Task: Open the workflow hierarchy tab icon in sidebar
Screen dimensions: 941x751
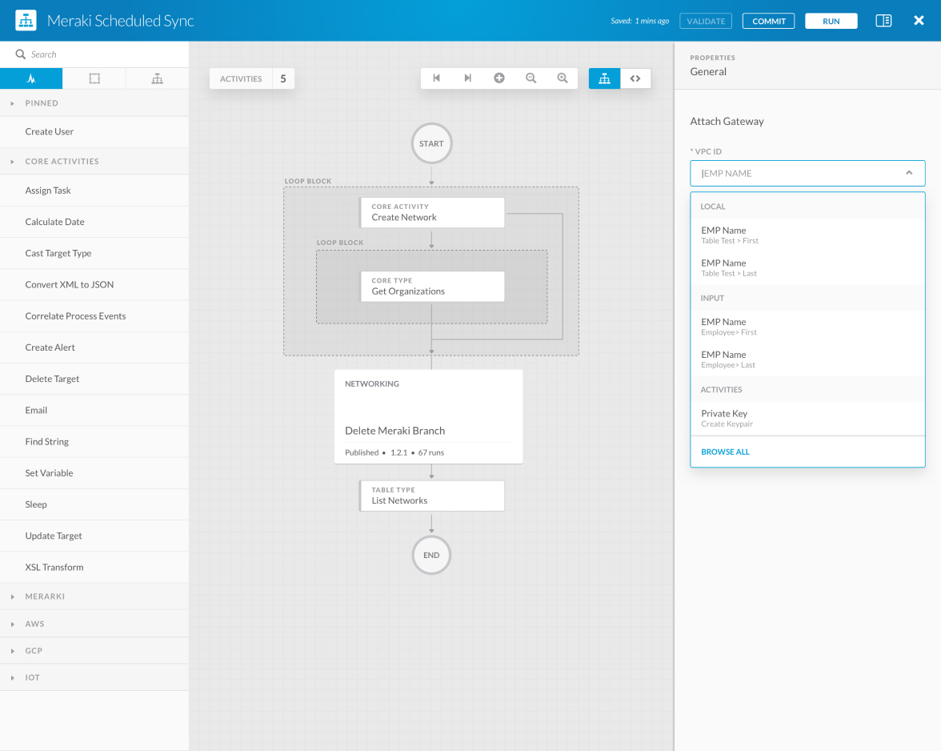Action: pos(157,78)
